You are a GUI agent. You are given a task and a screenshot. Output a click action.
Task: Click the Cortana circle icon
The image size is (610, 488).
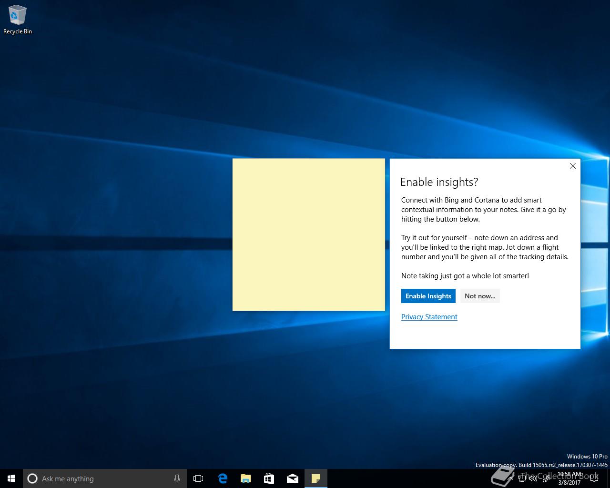tap(32, 478)
